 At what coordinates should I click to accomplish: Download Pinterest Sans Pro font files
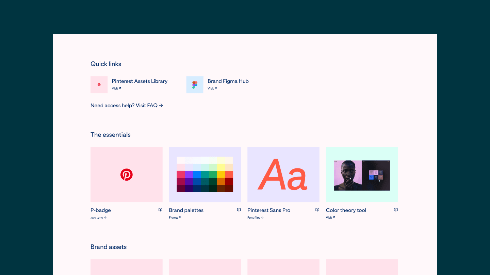coord(255,218)
